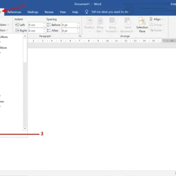Click the Indent Right icon
Screen dimensions: 176x176
(x=17, y=31)
